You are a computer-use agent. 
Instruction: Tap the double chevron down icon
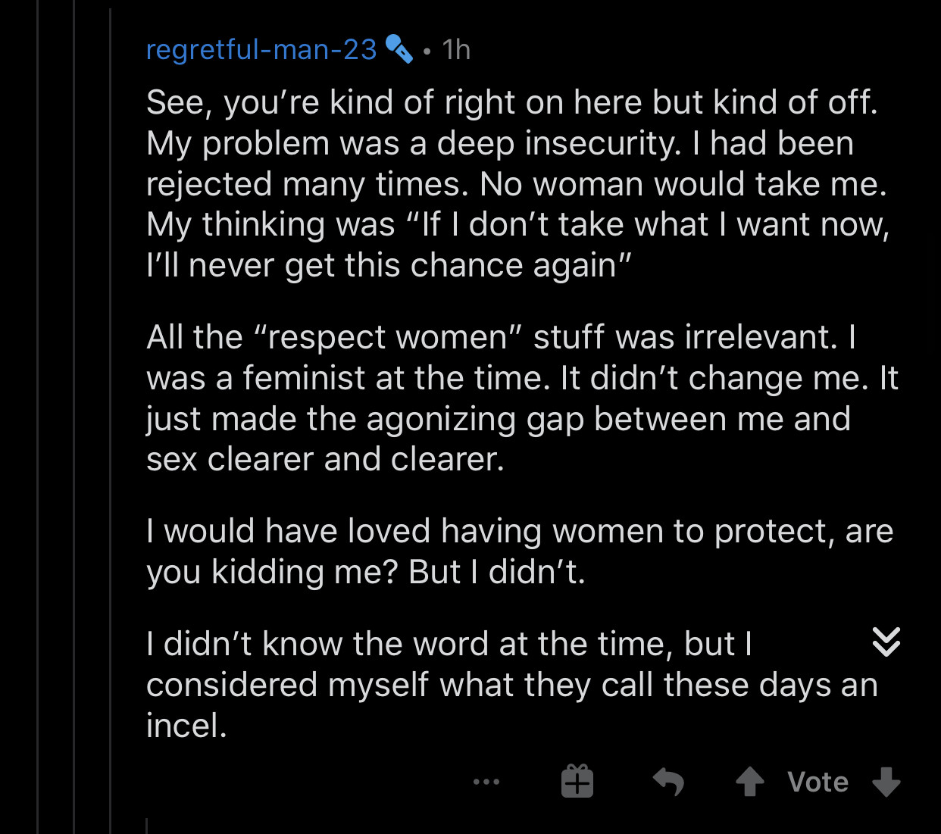tap(886, 642)
